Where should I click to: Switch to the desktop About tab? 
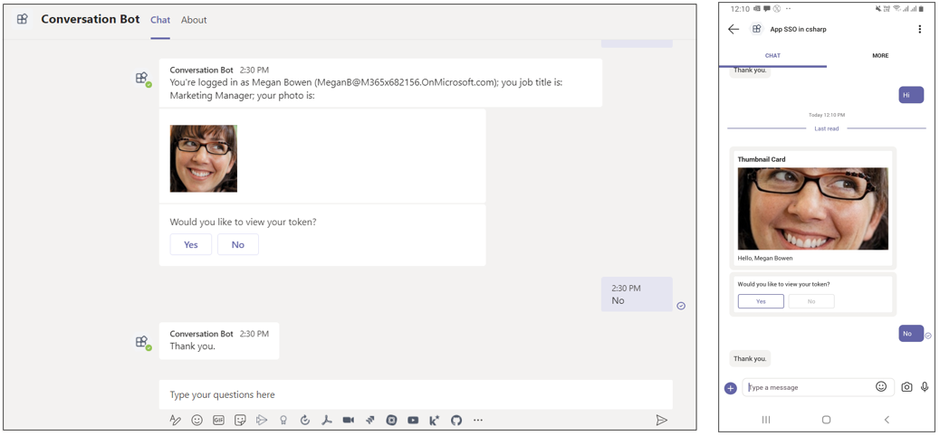[194, 20]
